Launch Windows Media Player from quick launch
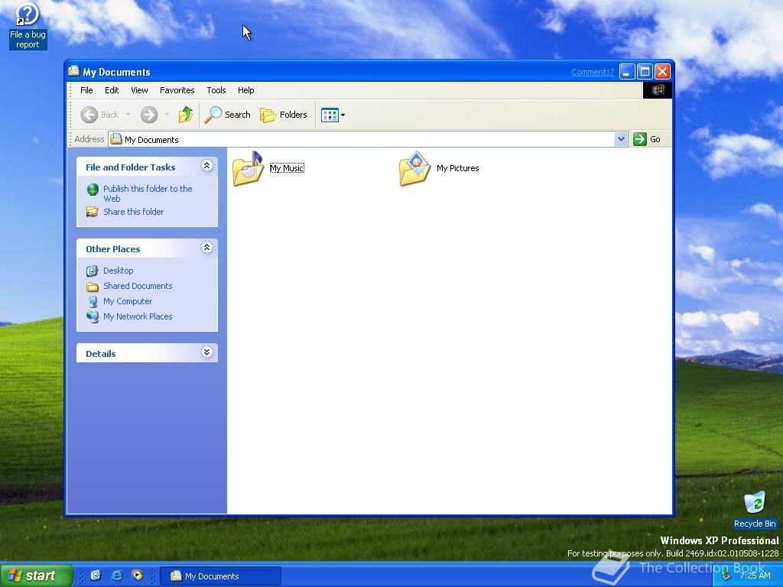This screenshot has height=587, width=783. click(x=137, y=576)
